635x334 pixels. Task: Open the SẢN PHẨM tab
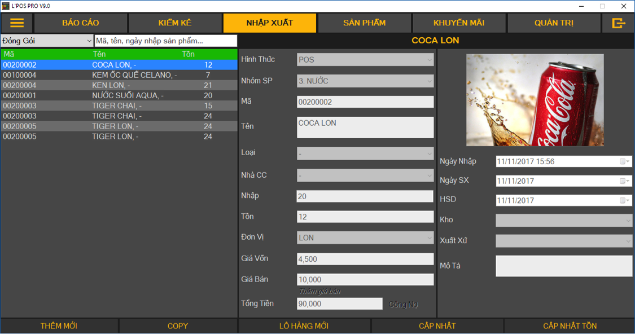pyautogui.click(x=364, y=23)
